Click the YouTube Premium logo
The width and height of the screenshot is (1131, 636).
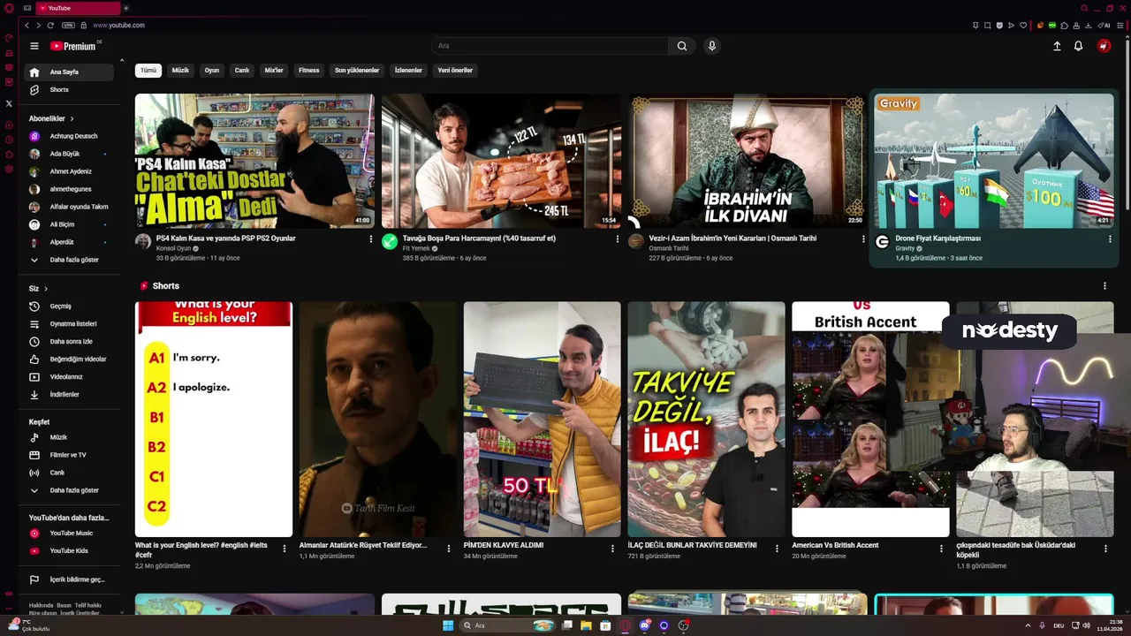(74, 46)
